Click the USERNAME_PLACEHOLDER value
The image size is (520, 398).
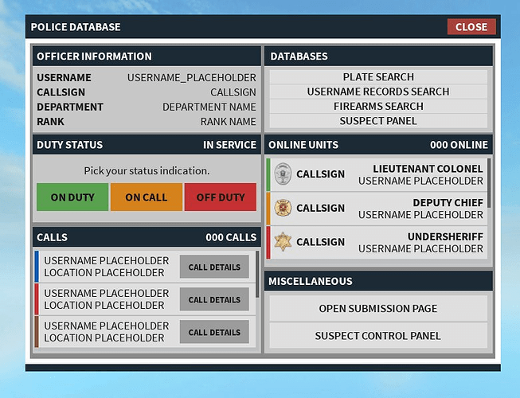192,77
